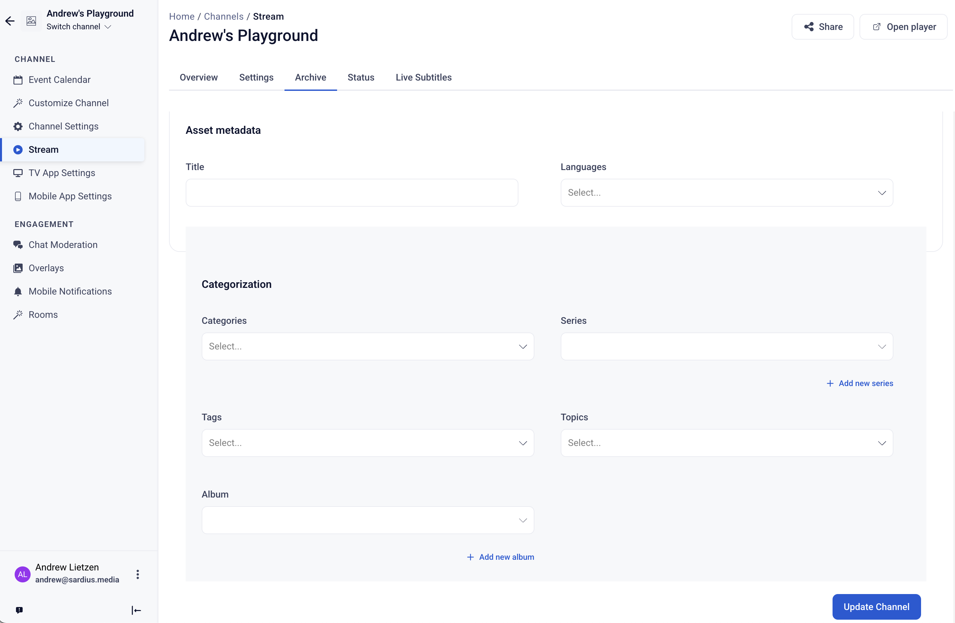Image resolution: width=955 pixels, height=623 pixels.
Task: Open Event Calendar in sidebar
Action: [73, 80]
